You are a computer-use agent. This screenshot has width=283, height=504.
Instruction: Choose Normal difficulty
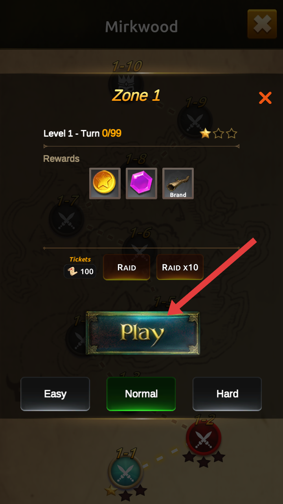pos(141,394)
